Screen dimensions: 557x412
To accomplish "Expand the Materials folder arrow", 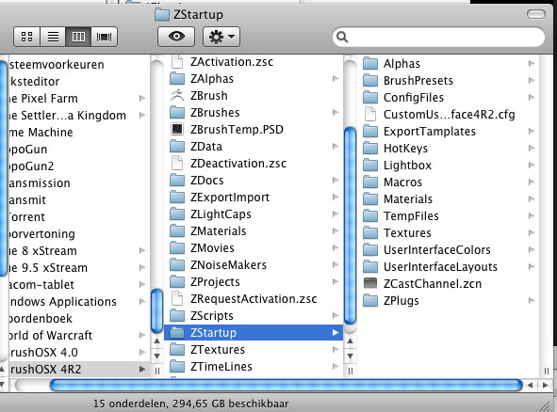I will (532, 198).
